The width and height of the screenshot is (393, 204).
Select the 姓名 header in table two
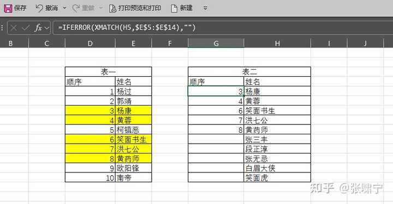point(277,82)
